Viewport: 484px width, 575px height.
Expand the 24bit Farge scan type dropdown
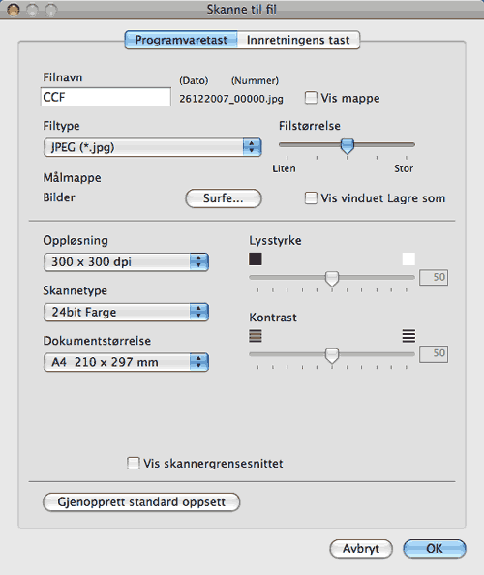pos(126,312)
